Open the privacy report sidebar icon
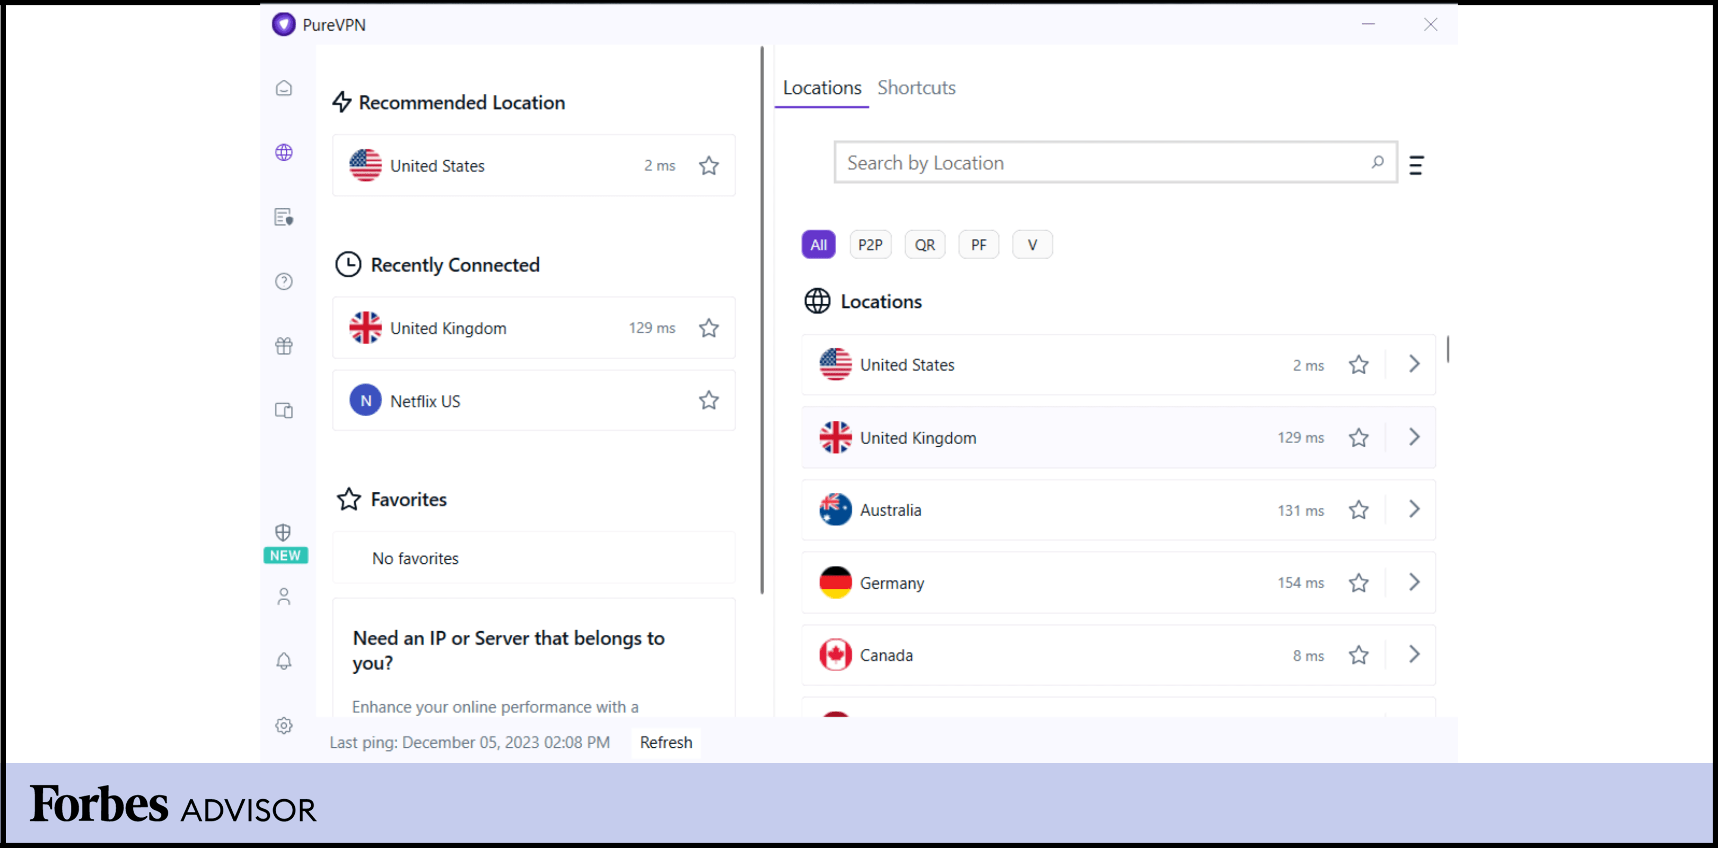This screenshot has width=1718, height=848. (284, 217)
